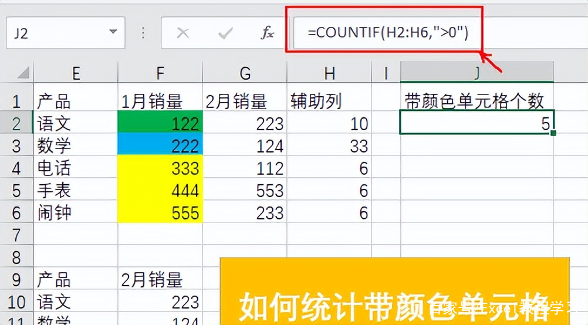Open the Name Box dropdown arrow
The image size is (588, 325).
tap(113, 32)
